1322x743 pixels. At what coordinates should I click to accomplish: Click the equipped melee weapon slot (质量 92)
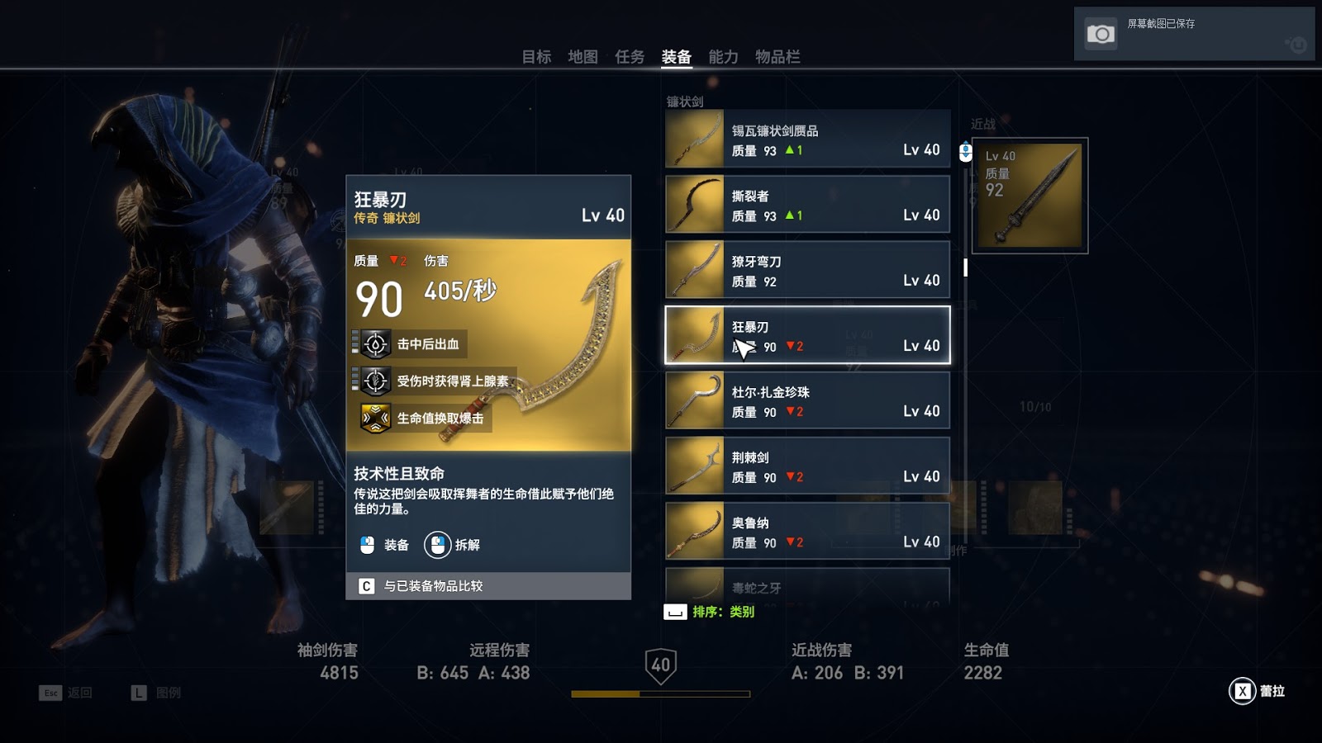[1030, 196]
